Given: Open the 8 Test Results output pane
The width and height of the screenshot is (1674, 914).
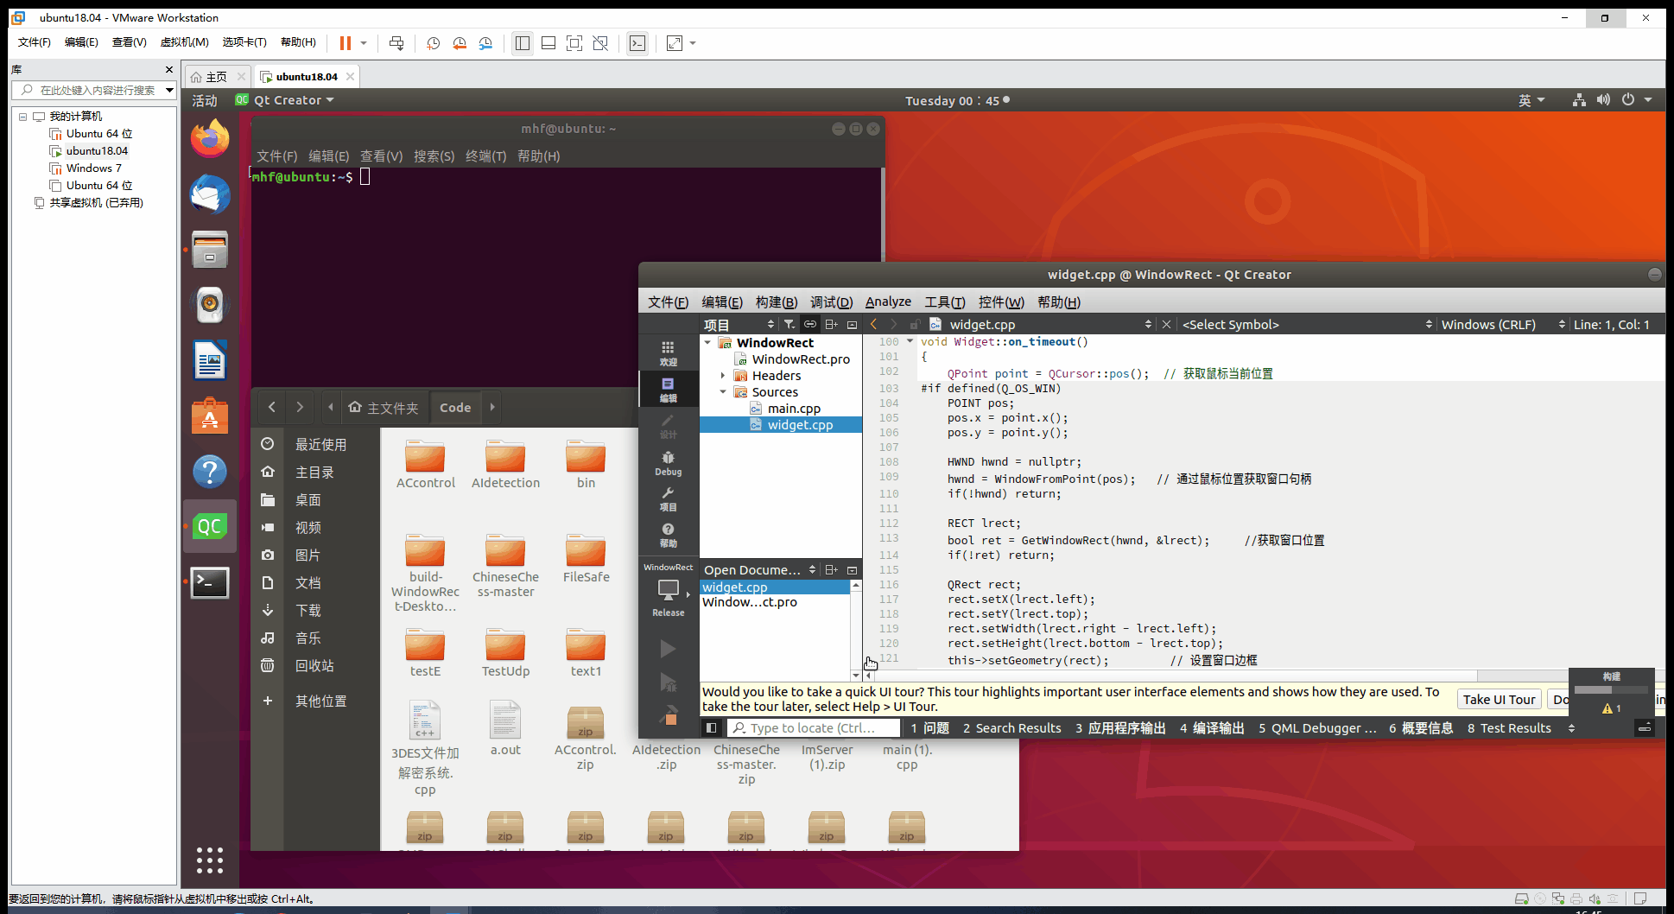Looking at the screenshot, I should tap(1509, 727).
